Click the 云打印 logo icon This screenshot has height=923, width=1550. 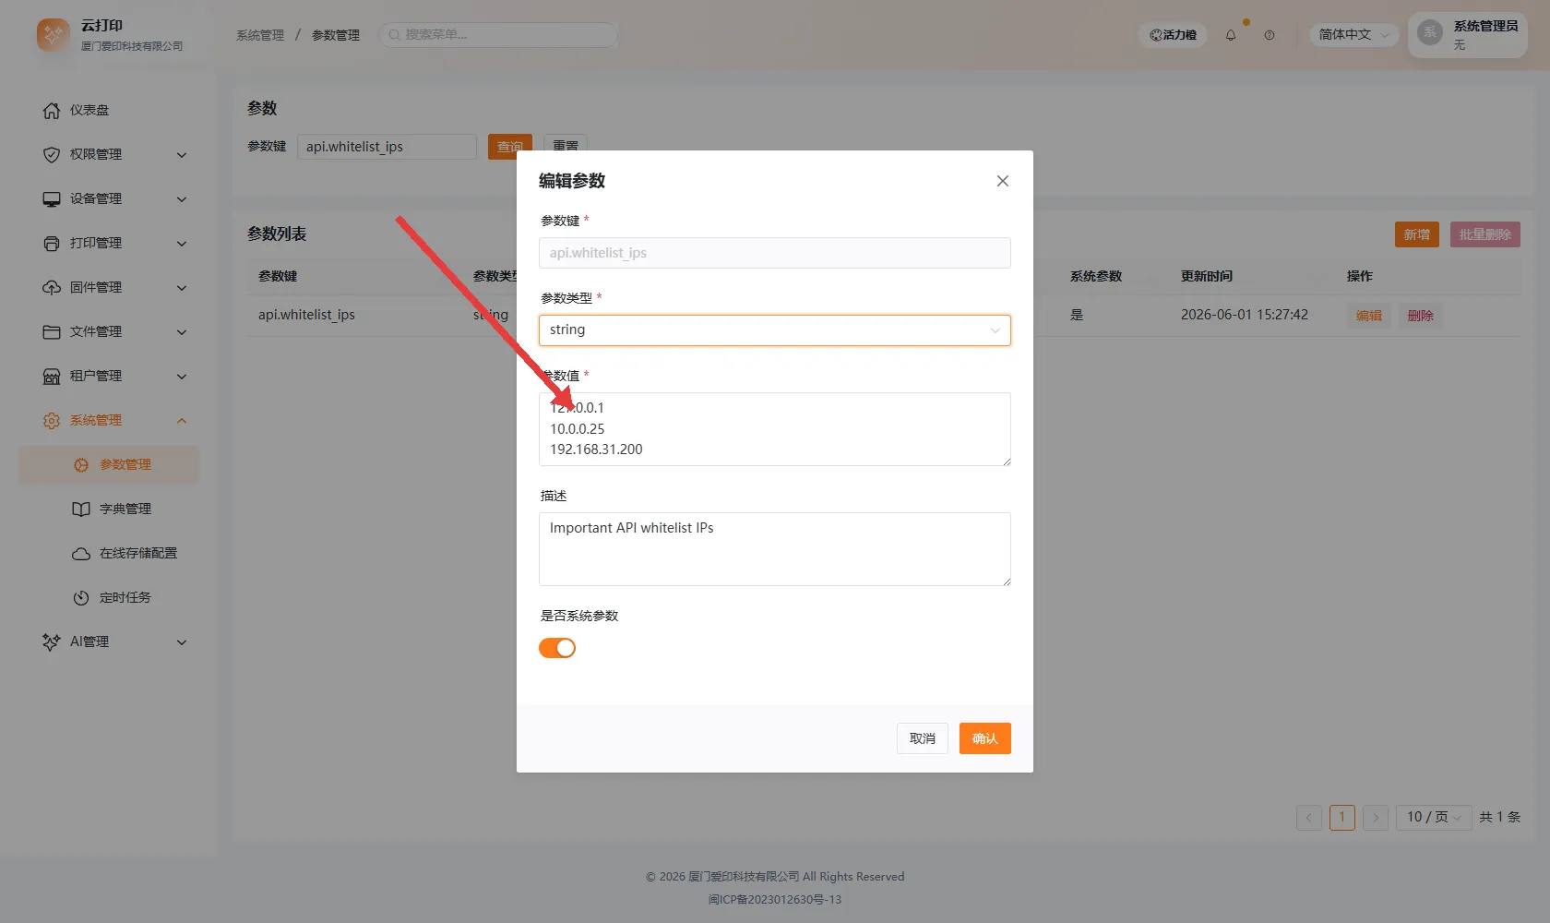(x=54, y=35)
